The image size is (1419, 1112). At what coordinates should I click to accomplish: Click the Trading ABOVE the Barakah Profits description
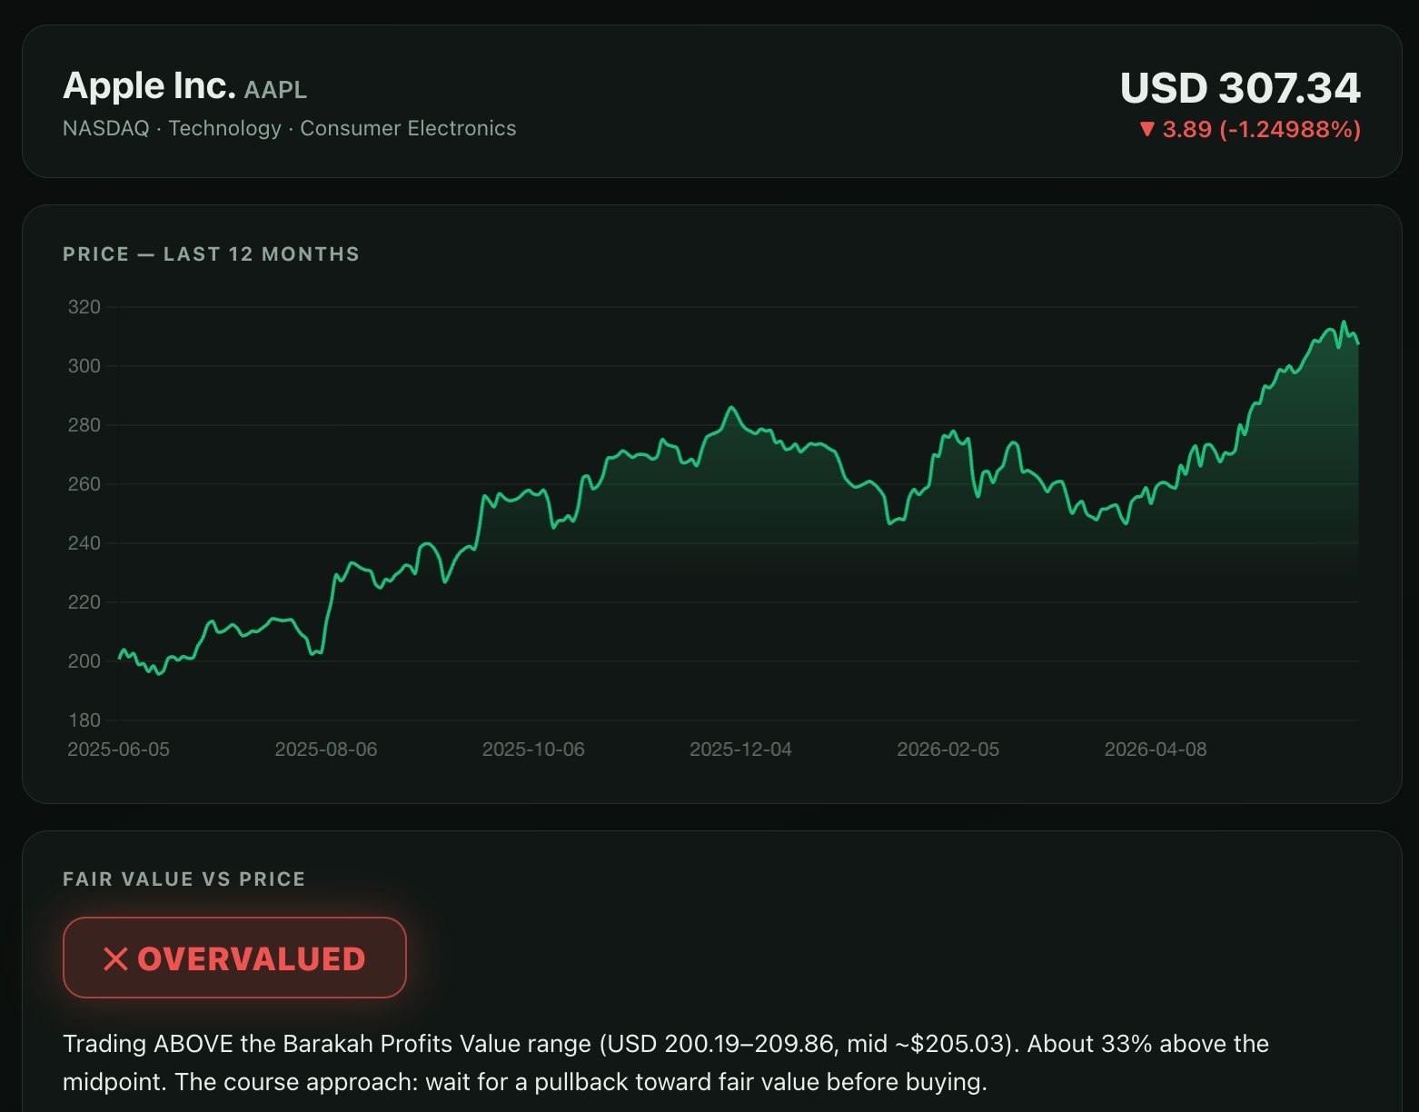(x=666, y=1063)
